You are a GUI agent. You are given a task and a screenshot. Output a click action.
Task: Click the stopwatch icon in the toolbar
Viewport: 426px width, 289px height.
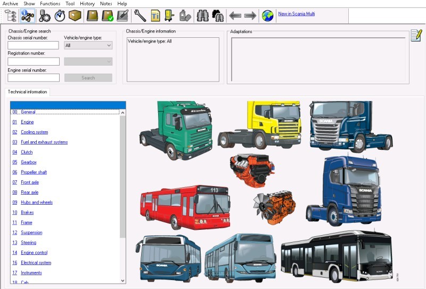pos(60,15)
